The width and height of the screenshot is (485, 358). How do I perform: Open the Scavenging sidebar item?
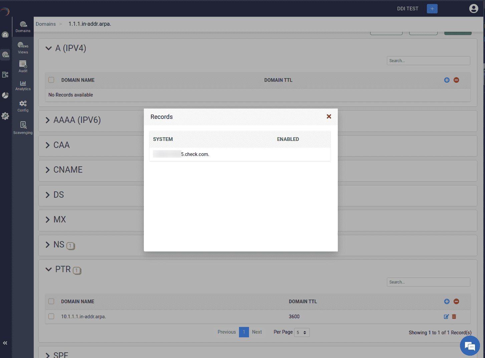tap(23, 128)
